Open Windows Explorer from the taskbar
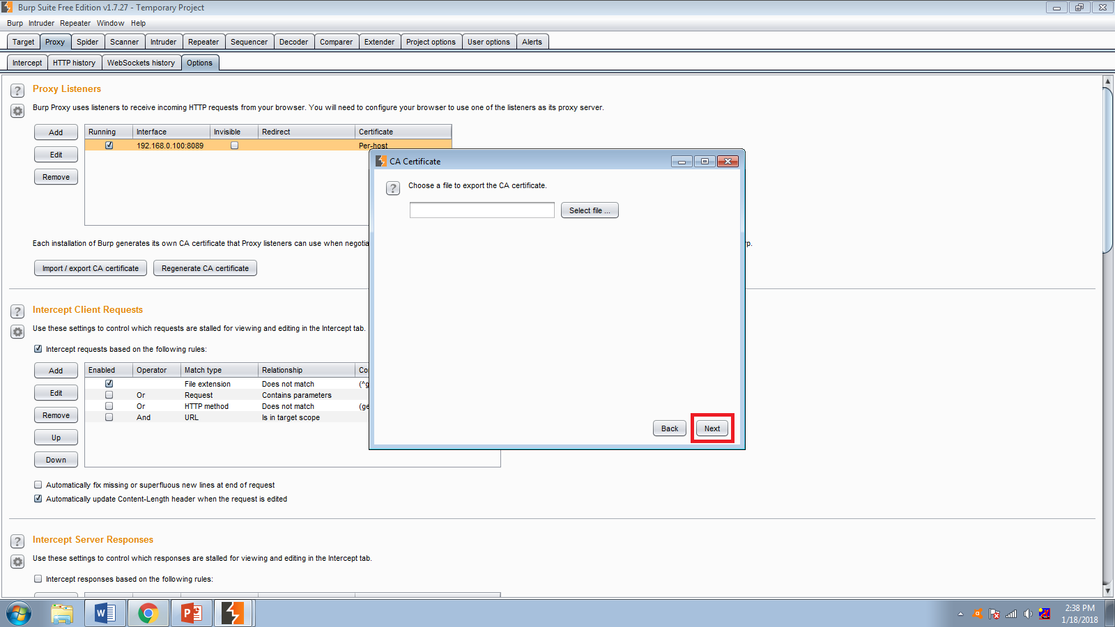The image size is (1115, 627). pos(62,614)
